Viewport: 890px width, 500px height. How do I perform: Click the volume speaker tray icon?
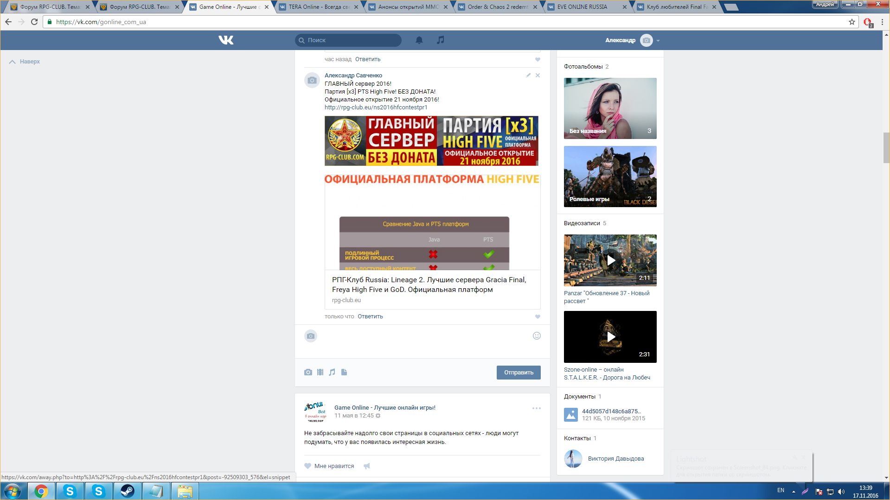pos(841,492)
